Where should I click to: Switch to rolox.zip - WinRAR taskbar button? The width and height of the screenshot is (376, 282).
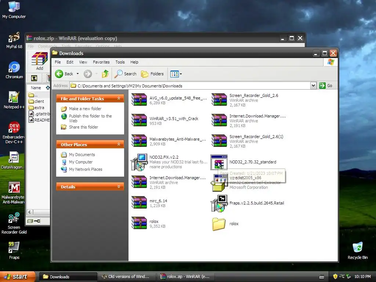(x=185, y=277)
